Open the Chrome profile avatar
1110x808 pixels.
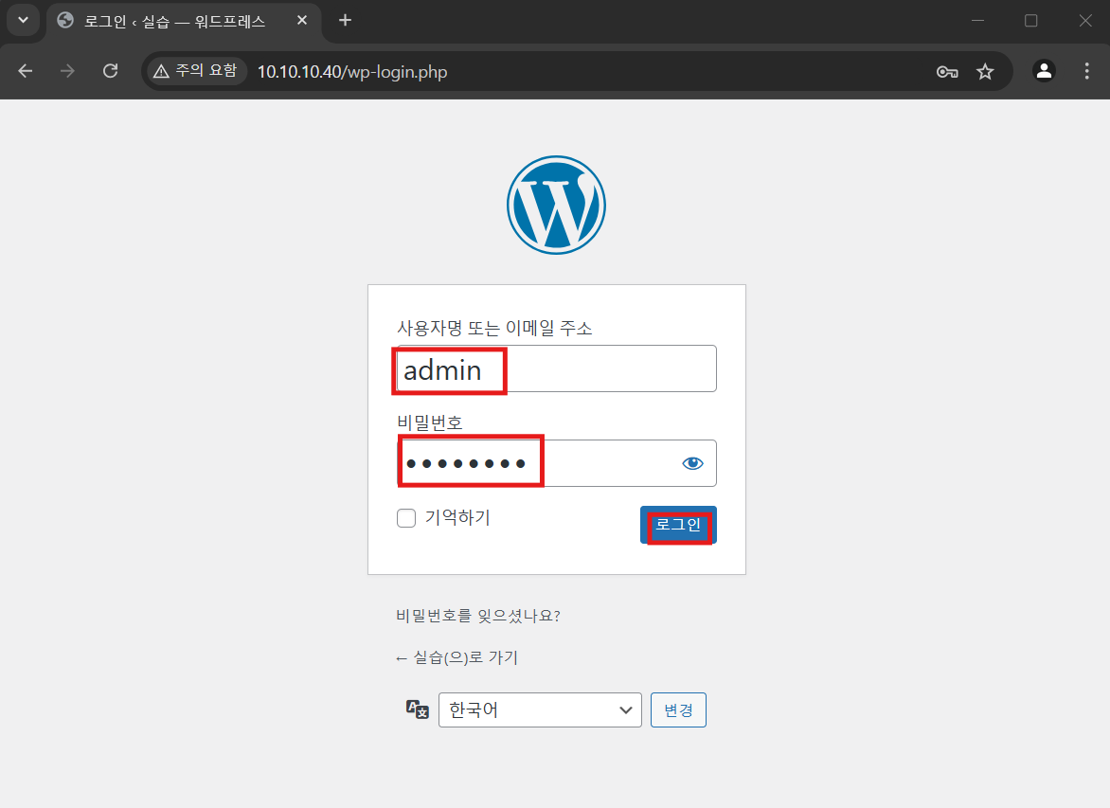(x=1044, y=71)
